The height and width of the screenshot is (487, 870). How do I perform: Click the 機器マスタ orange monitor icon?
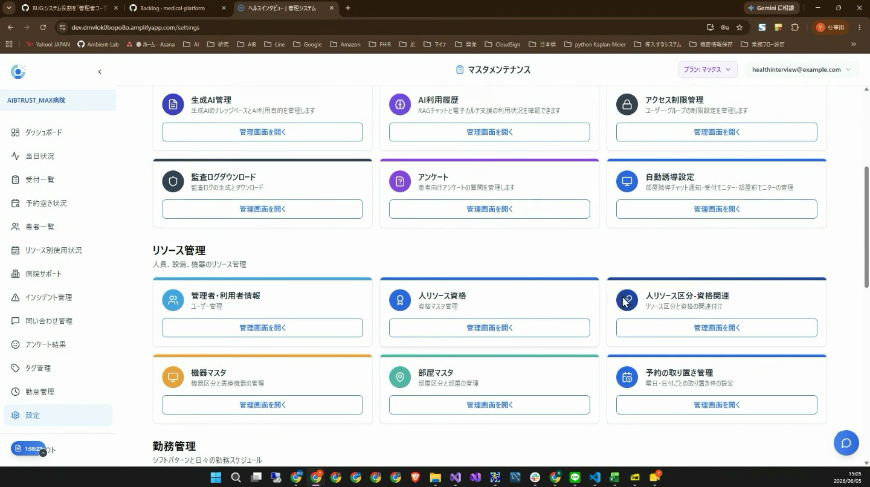(173, 377)
